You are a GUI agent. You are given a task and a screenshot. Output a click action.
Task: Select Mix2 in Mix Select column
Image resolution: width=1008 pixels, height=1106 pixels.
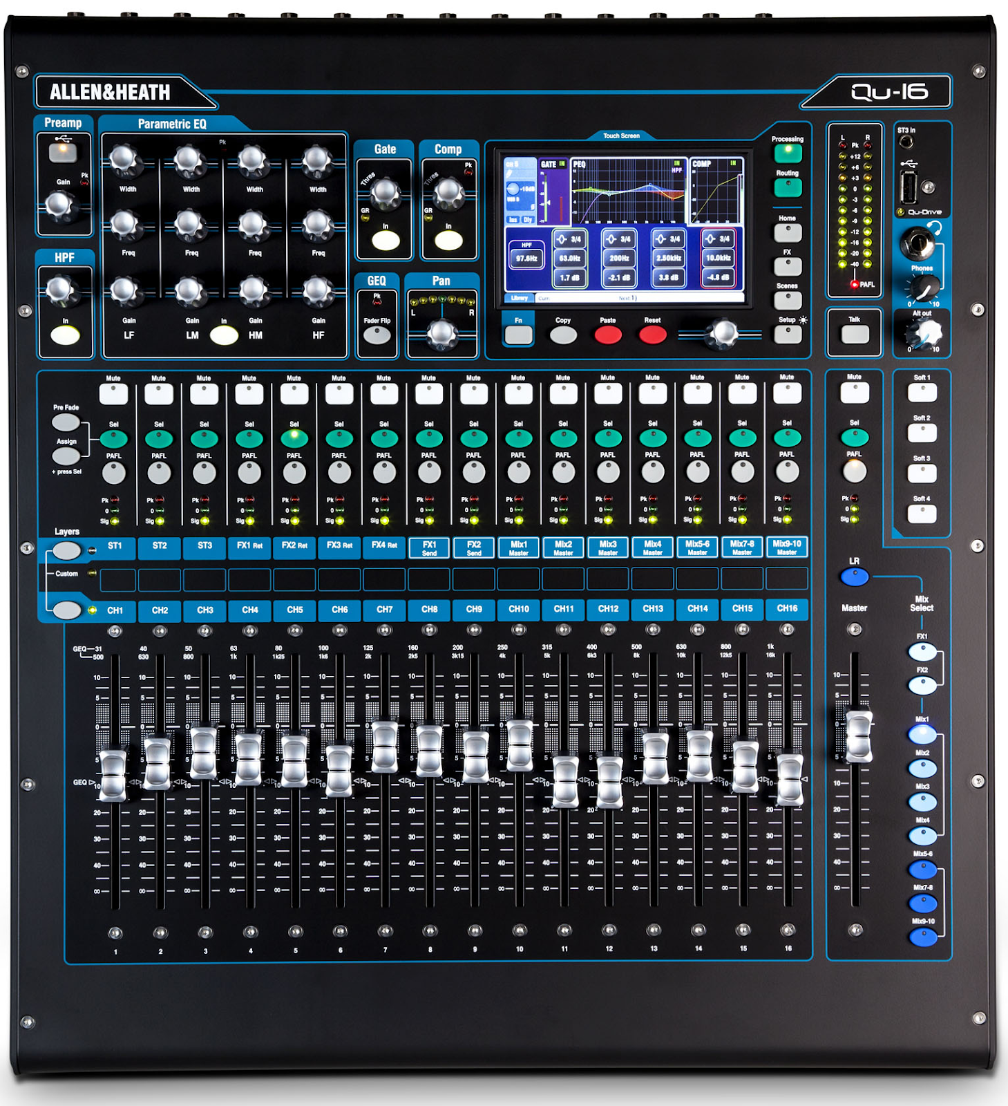click(922, 768)
